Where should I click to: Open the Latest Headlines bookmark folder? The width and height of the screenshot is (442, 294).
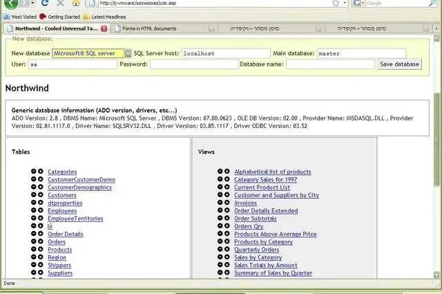104,17
